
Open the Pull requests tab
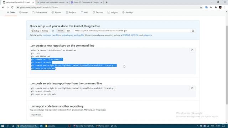coord(40,12)
